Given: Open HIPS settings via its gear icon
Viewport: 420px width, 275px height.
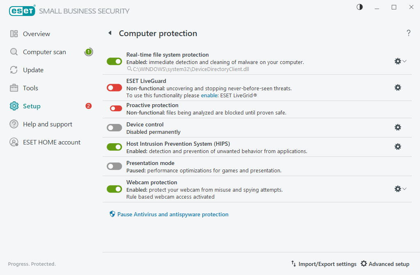Looking at the screenshot, I should coord(397,146).
